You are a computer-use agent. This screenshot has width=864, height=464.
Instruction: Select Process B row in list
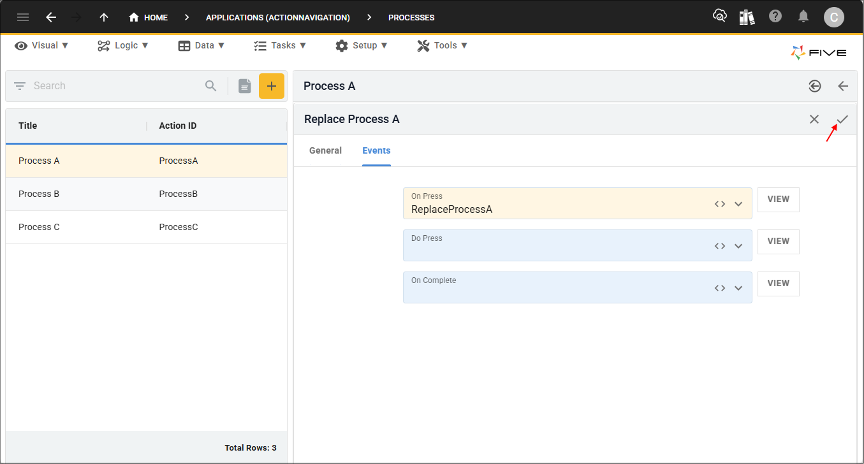[x=146, y=194]
